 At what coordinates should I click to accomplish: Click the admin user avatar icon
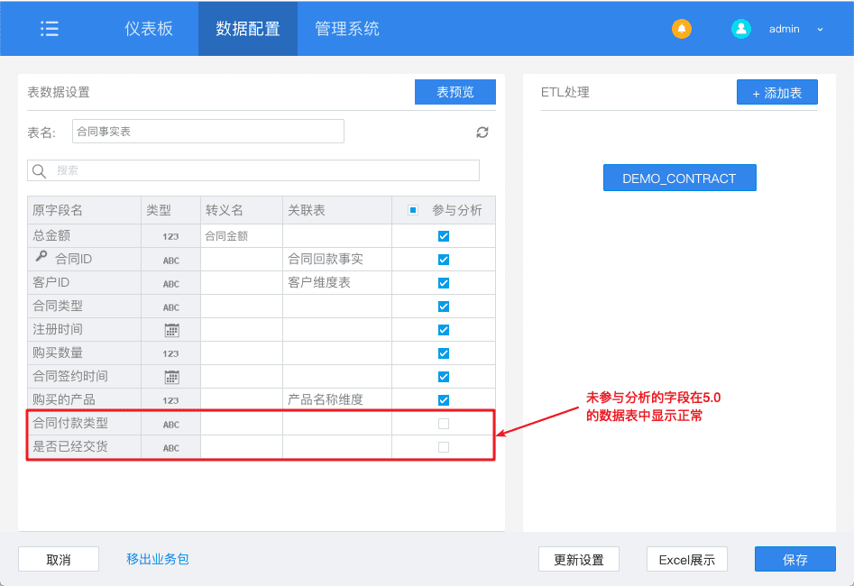pos(740,28)
